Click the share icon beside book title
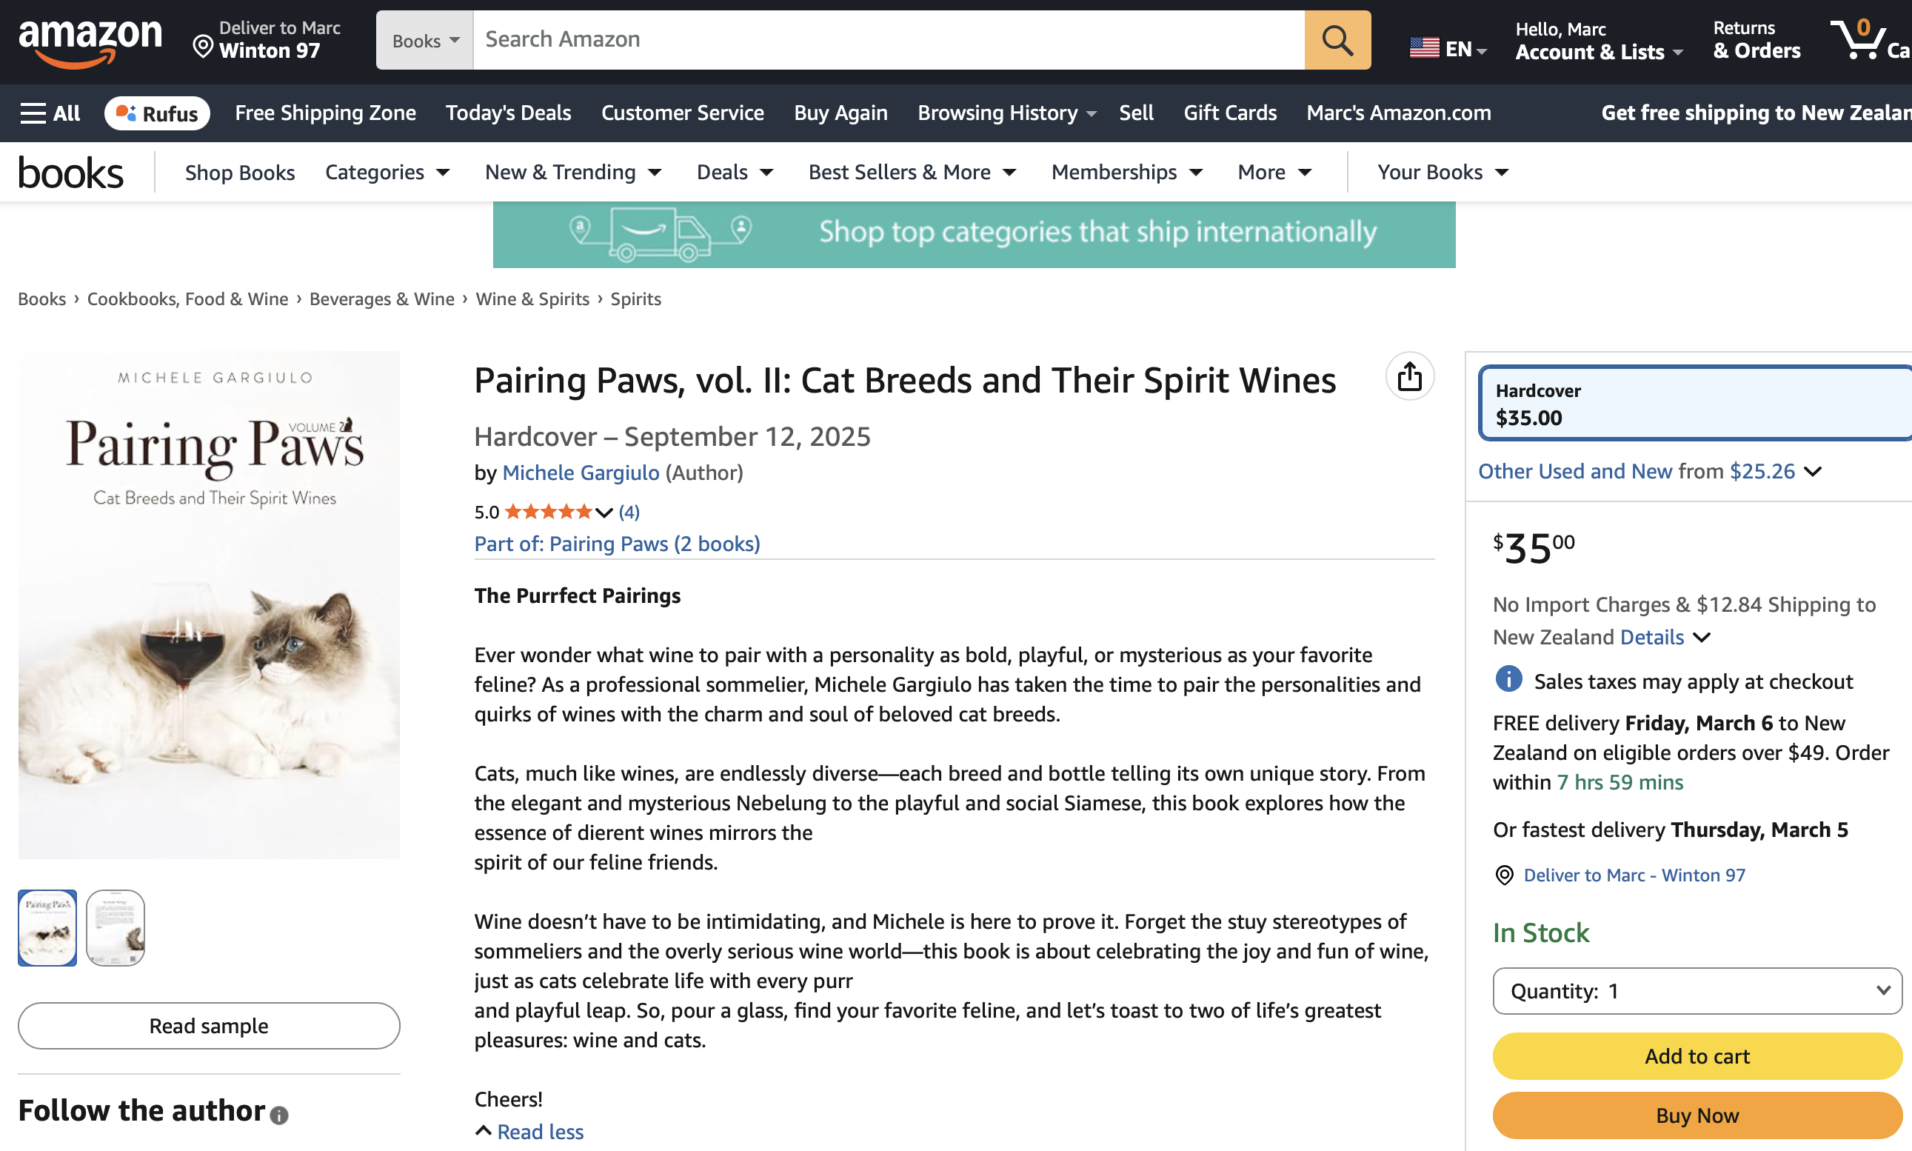The height and width of the screenshot is (1151, 1912). 1408,378
